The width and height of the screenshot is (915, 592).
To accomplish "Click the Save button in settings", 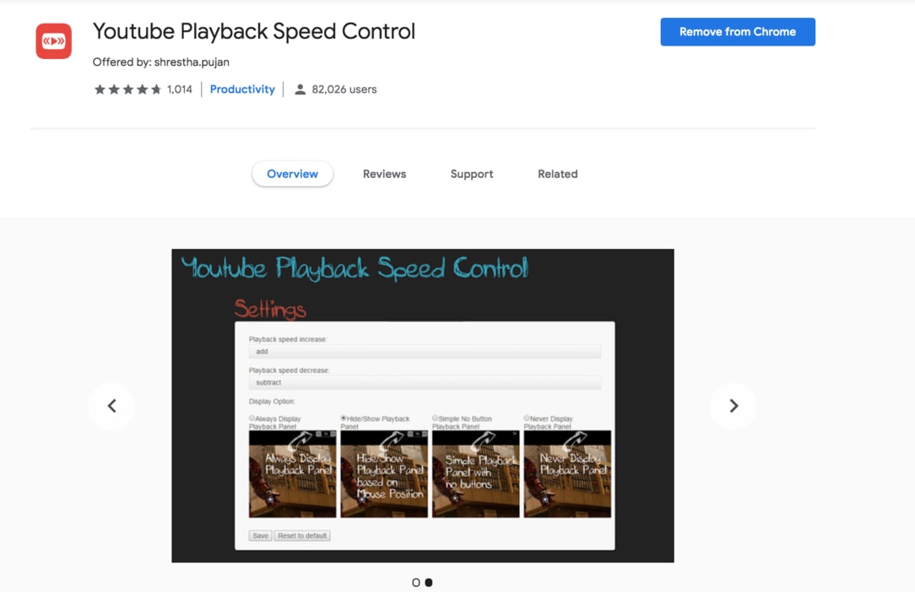I will click(260, 535).
